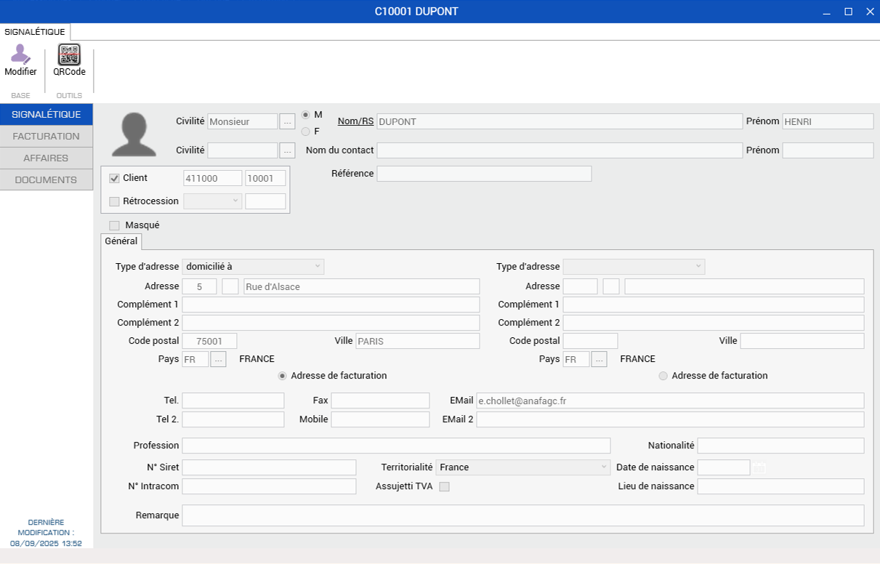
Task: Click the client avatar silhouette picture
Action: click(134, 135)
